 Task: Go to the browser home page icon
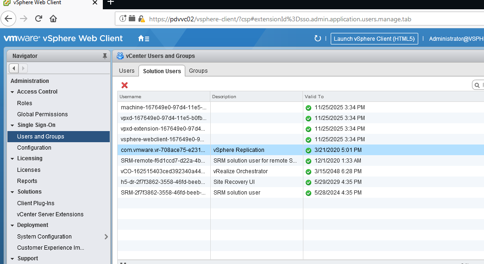(53, 19)
